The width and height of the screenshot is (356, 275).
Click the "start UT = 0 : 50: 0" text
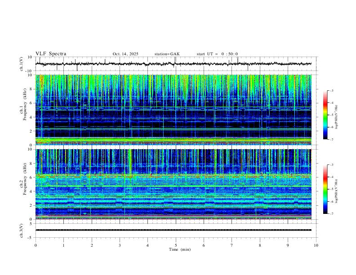[x=217, y=54]
